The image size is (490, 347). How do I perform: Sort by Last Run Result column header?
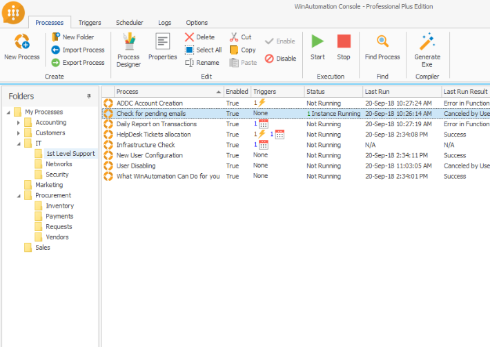(x=466, y=92)
